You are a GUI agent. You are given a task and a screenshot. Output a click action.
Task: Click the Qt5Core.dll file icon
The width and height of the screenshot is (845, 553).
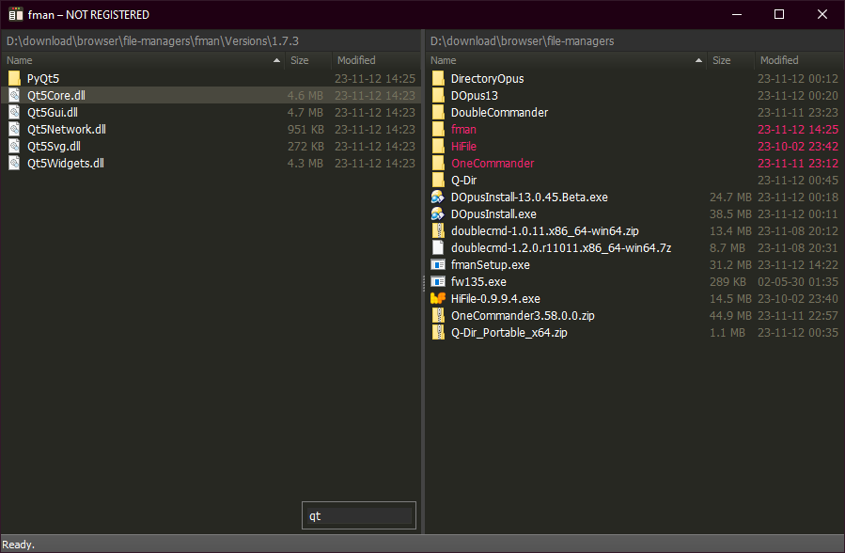[x=14, y=96]
